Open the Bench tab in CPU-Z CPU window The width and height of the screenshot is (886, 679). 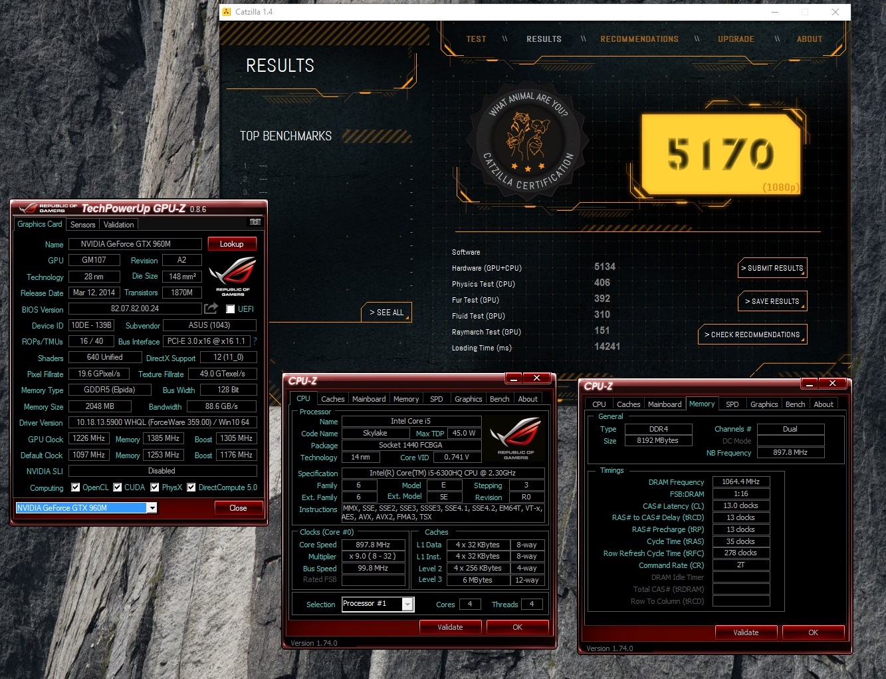point(499,399)
